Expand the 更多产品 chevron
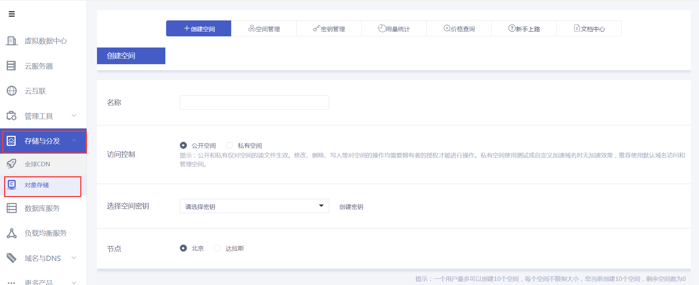The image size is (699, 285). [74, 282]
